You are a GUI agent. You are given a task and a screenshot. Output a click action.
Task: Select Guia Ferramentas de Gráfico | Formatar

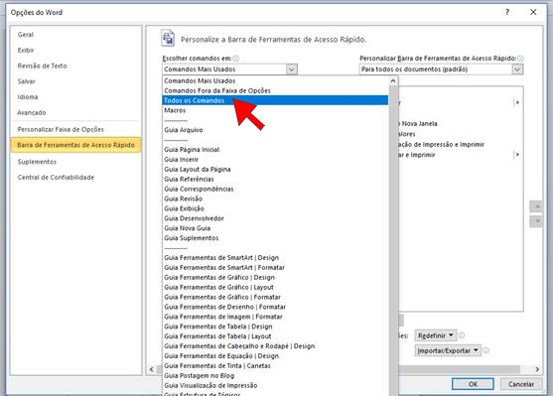(x=275, y=297)
